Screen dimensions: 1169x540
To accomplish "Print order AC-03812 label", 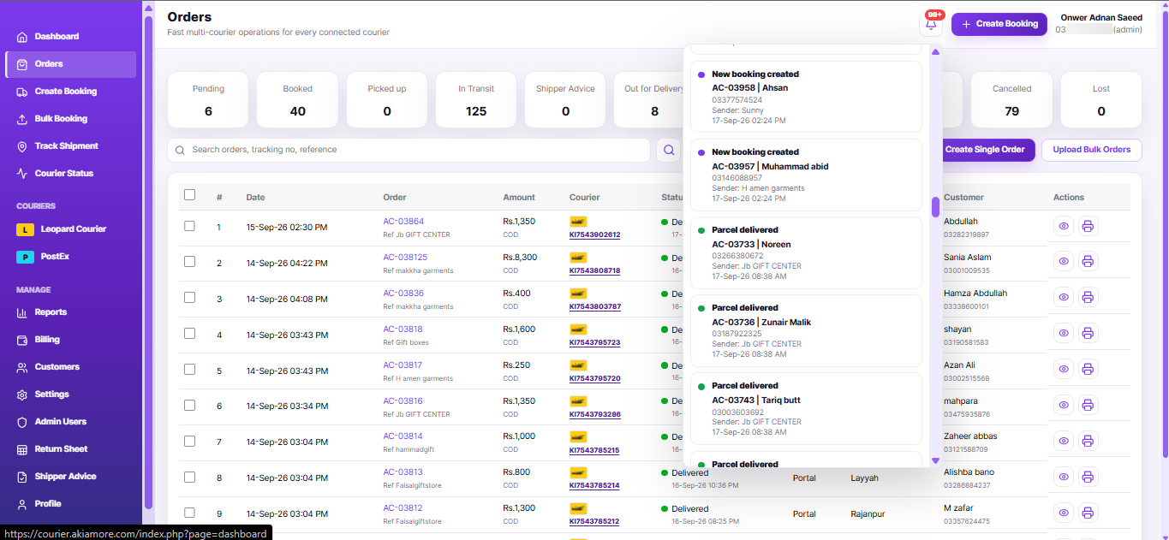I will pyautogui.click(x=1088, y=513).
